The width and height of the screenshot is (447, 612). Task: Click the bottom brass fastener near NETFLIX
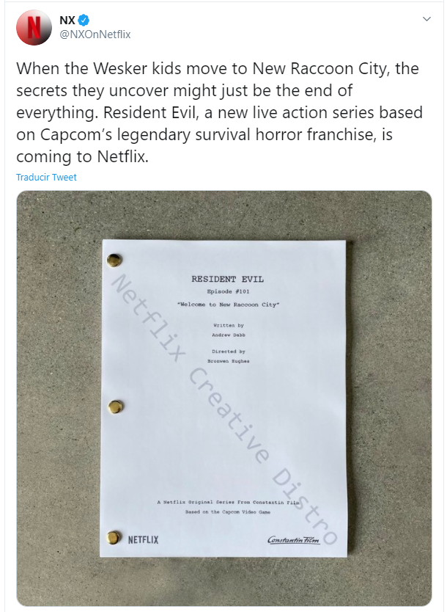[x=114, y=539]
